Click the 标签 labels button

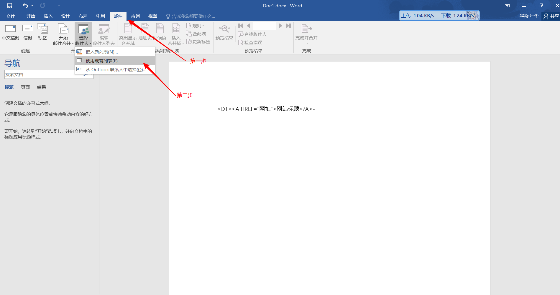[x=42, y=32]
